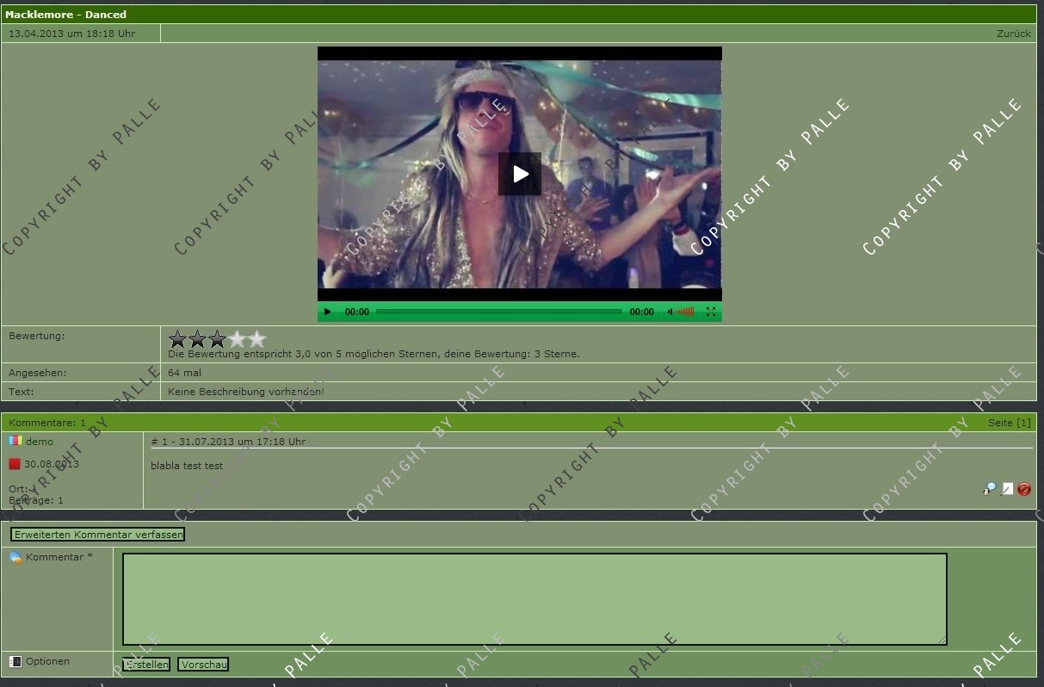Click the comment header # 1 - 31.07.2013
The image size is (1044, 687).
pos(228,442)
